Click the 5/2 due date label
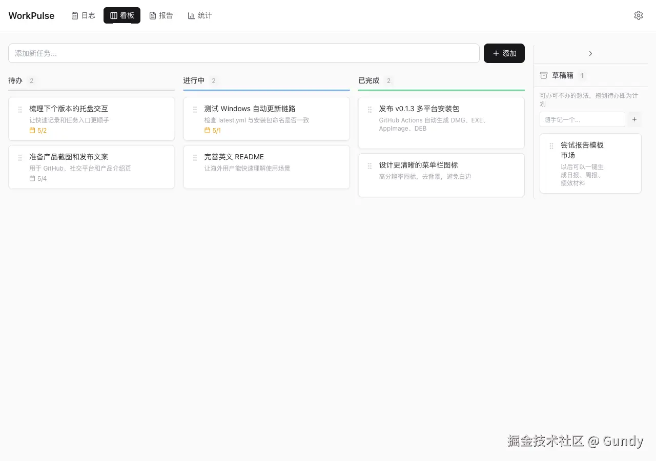The height and width of the screenshot is (461, 656). click(x=42, y=131)
